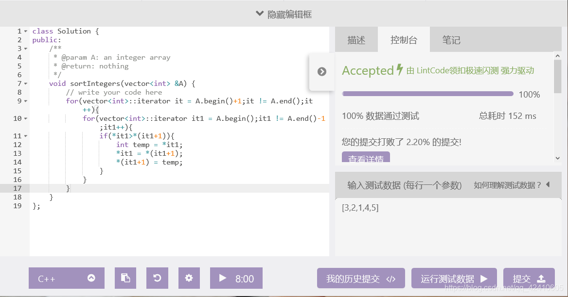
Task: Open 我的历史提交 with the code icon
Action: coord(361,278)
